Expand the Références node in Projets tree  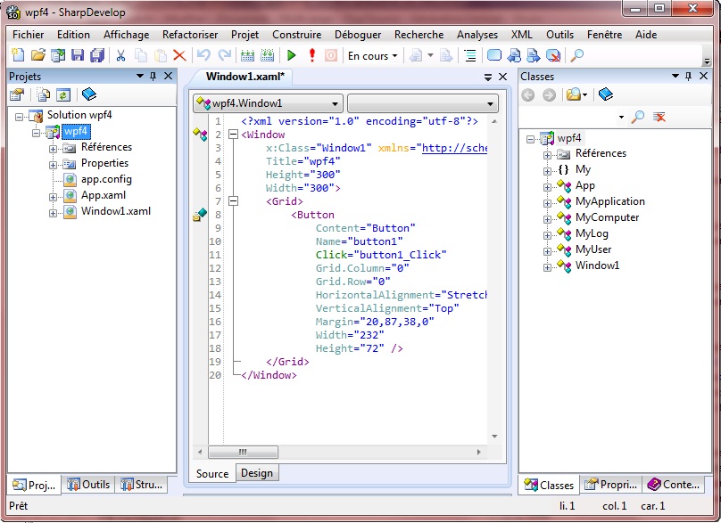point(53,149)
